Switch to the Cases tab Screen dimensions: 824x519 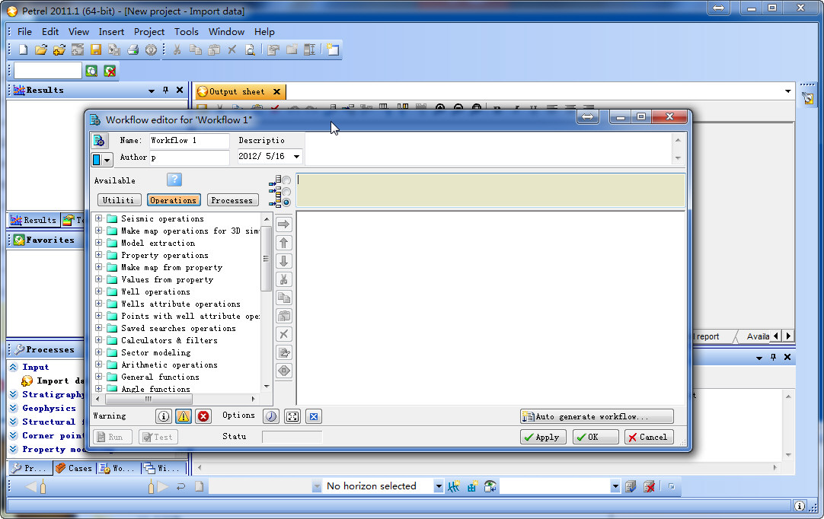[74, 467]
